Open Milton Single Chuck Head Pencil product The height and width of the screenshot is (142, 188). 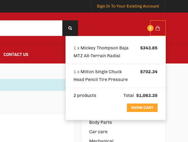101,76
